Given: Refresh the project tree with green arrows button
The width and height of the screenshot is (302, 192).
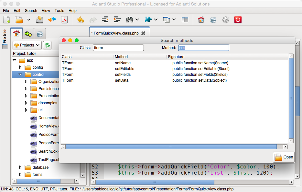Looking at the screenshot, I should coord(47,45).
